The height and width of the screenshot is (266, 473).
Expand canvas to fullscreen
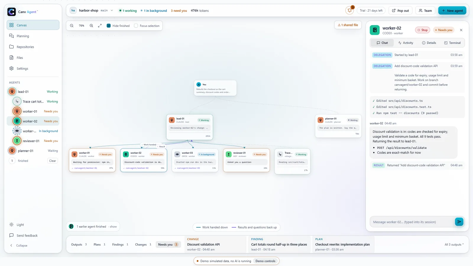[100, 26]
